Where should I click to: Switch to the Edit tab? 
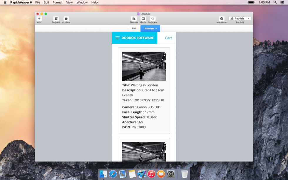[134, 28]
